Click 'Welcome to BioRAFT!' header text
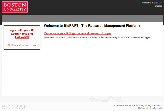The height and width of the screenshot is (111, 164). tap(152, 3)
